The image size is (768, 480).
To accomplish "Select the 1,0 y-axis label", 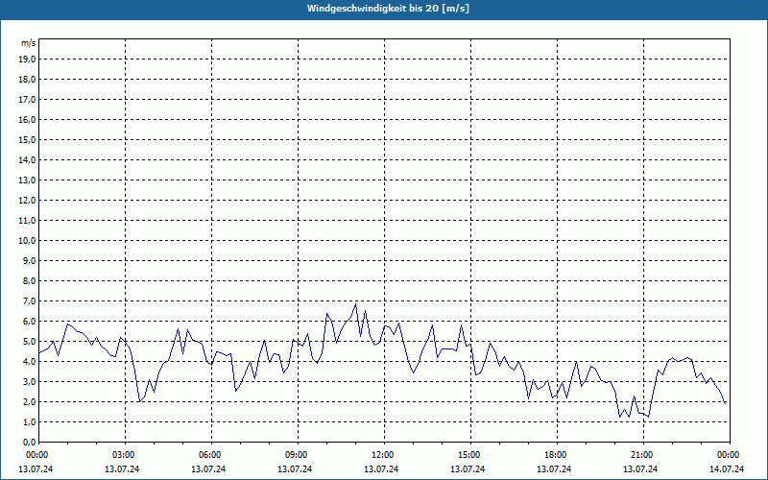I will (29, 421).
